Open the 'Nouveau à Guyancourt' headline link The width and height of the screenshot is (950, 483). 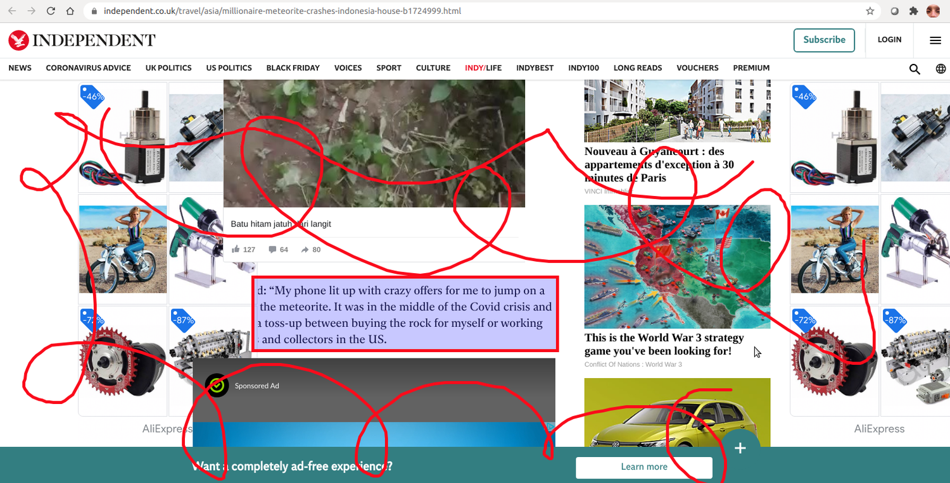[659, 164]
